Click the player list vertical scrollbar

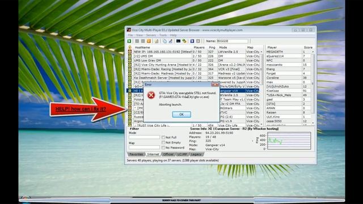point(313,87)
